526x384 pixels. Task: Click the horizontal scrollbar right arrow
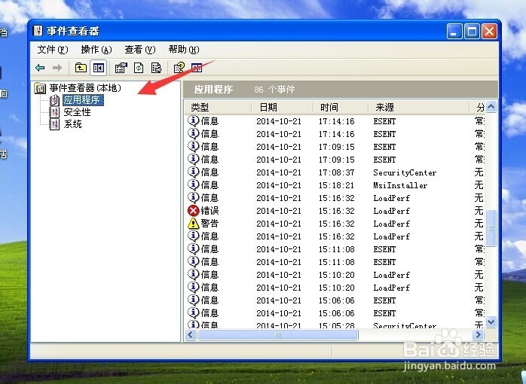point(478,335)
